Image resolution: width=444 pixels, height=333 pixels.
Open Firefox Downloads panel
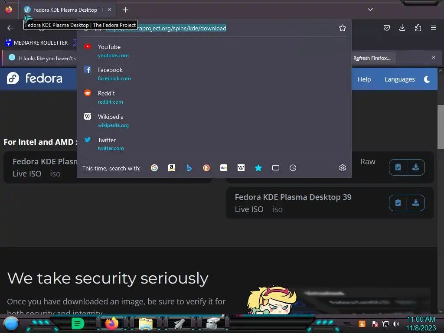(x=402, y=28)
